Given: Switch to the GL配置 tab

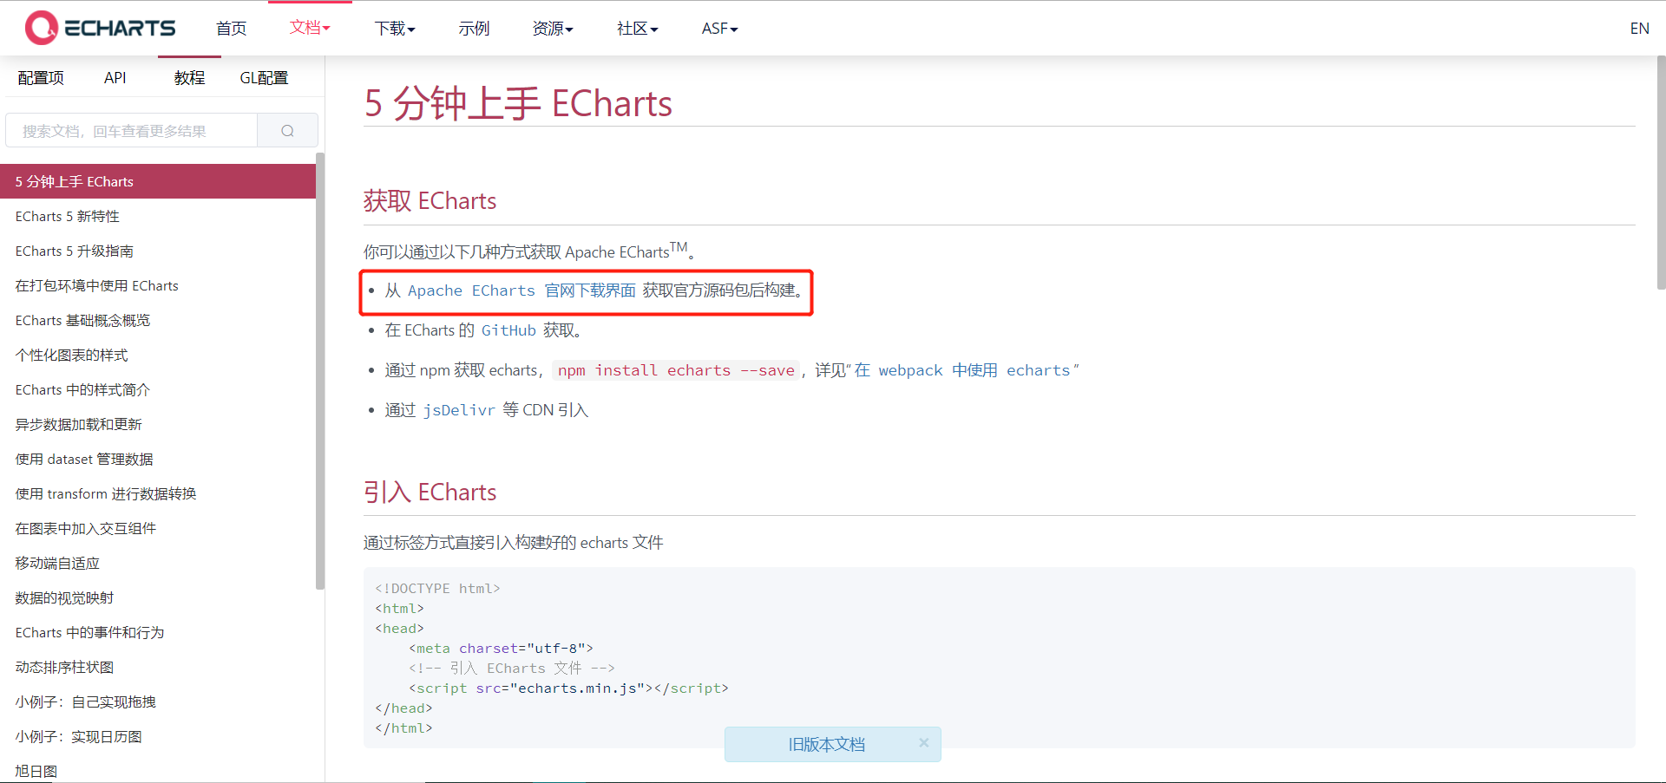Looking at the screenshot, I should point(264,77).
